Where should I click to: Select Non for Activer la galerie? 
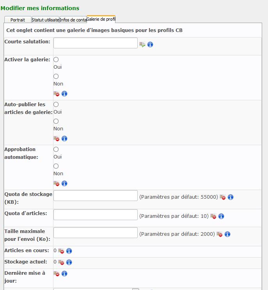tap(56, 77)
